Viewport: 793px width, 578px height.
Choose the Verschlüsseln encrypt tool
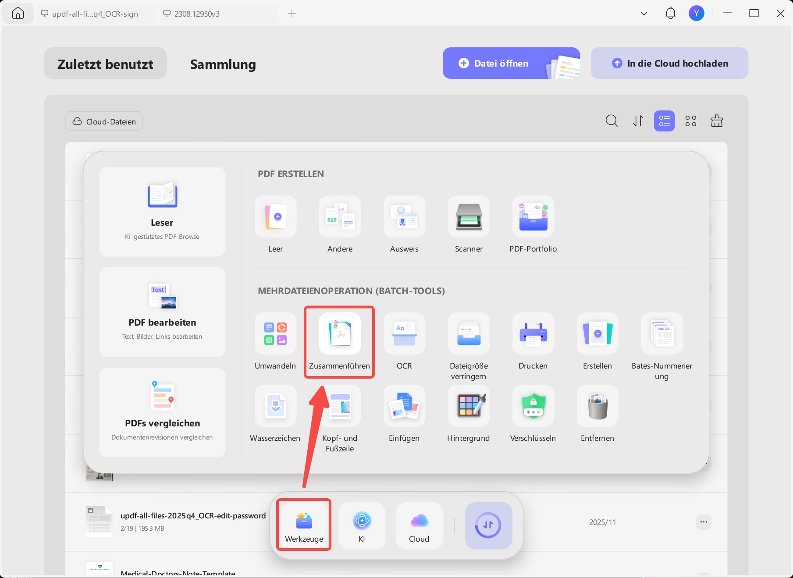(x=533, y=414)
